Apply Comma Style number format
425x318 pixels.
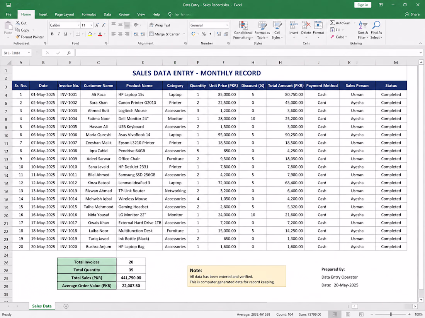click(210, 34)
